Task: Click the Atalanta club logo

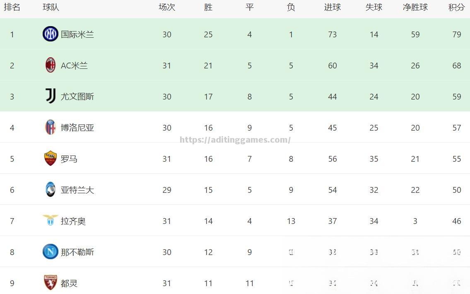Action: pos(51,190)
